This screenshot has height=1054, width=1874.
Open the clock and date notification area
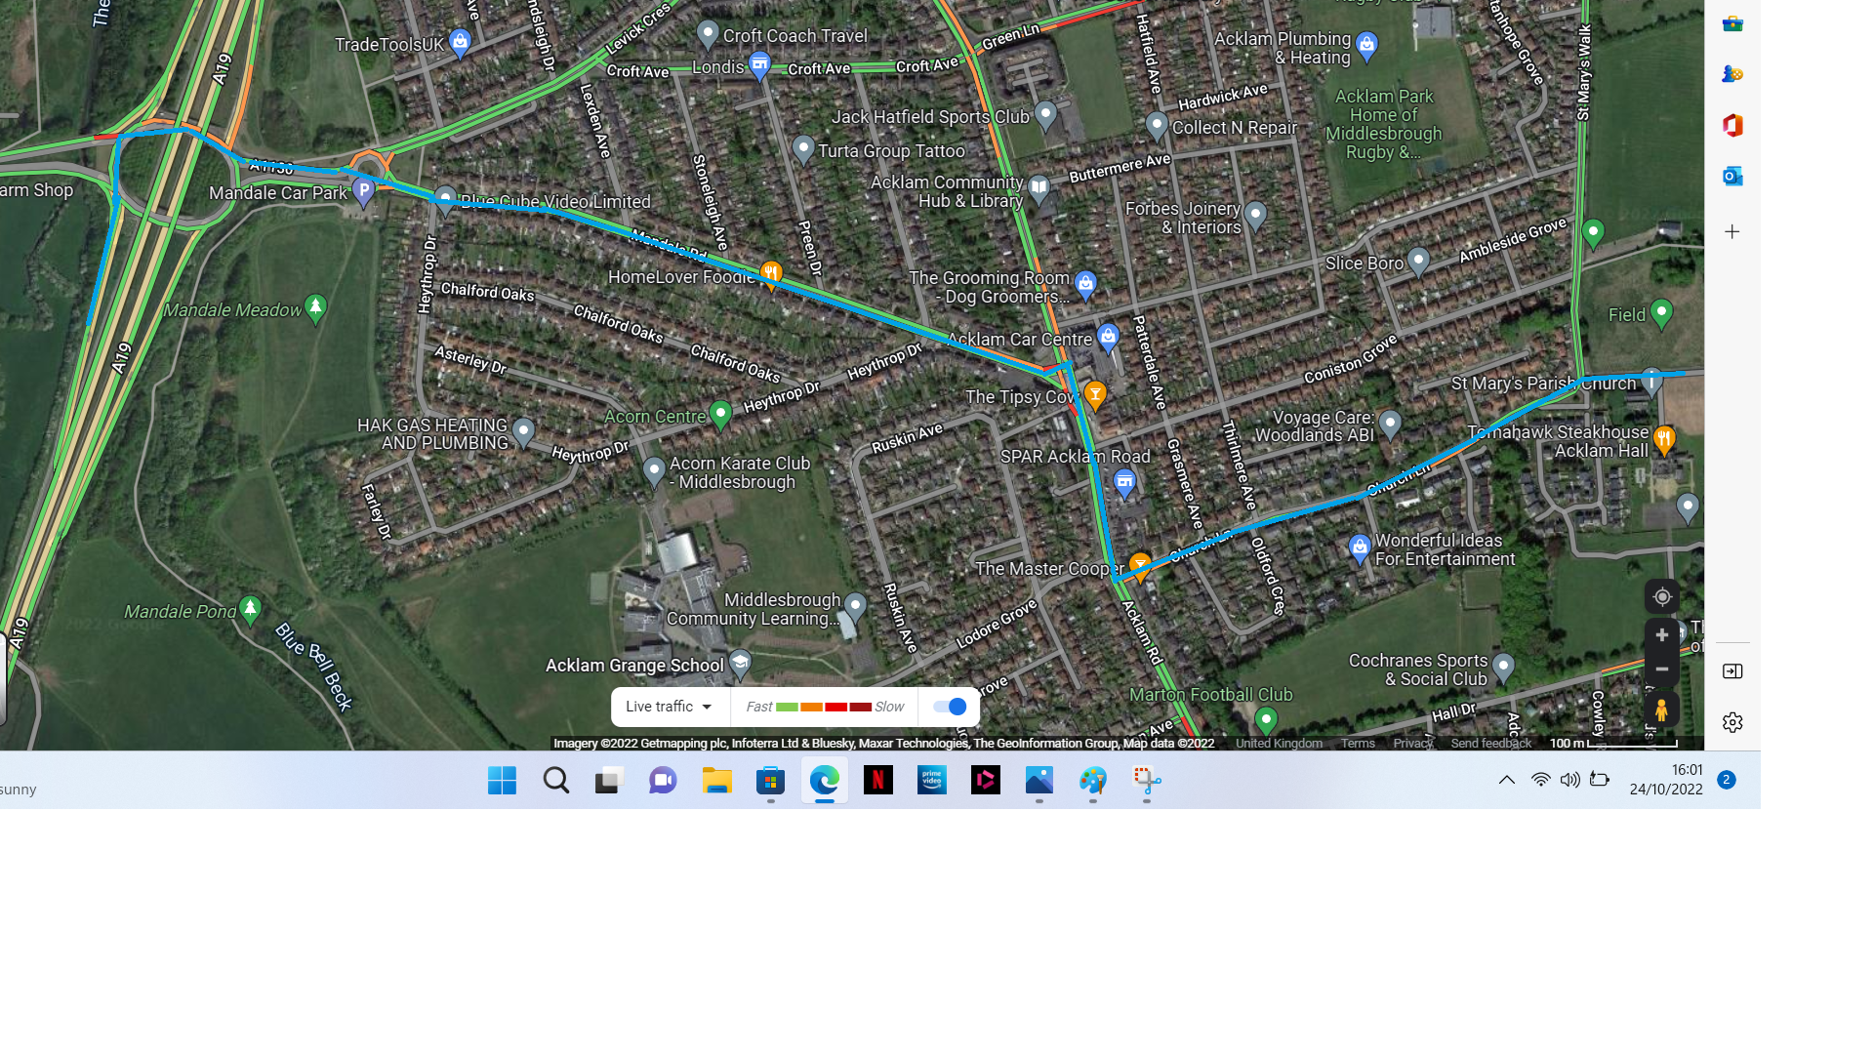tap(1666, 780)
